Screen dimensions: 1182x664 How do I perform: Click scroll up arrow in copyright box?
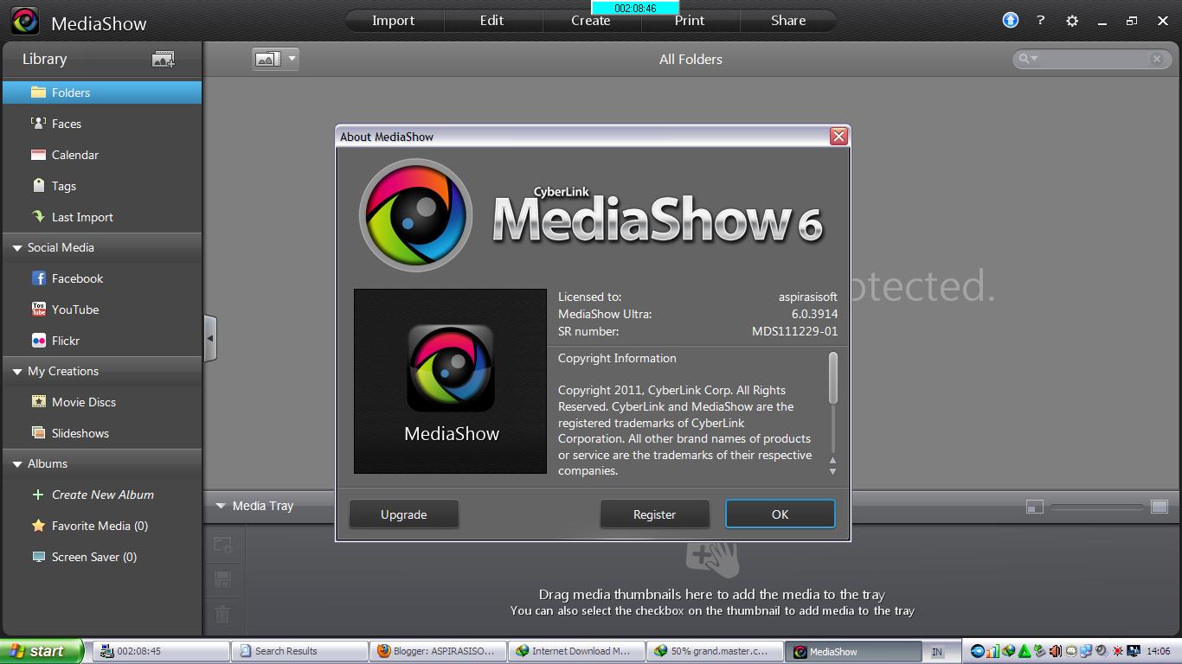[x=833, y=460]
